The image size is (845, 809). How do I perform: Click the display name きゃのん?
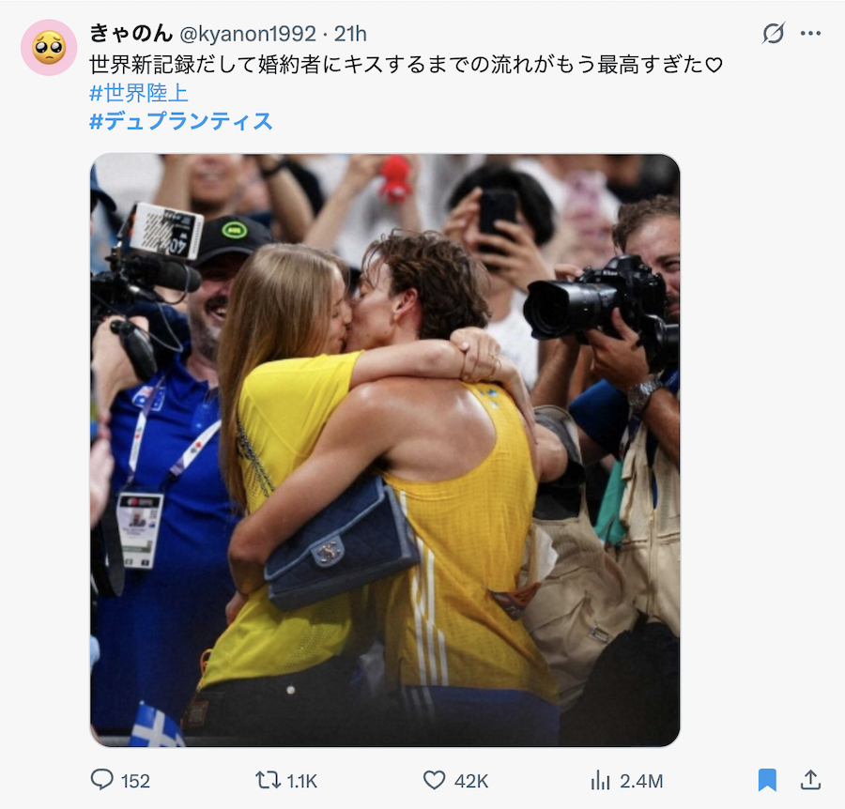[x=131, y=34]
